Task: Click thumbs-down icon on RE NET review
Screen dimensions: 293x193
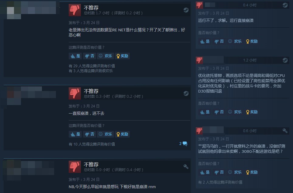Action: pos(75,10)
